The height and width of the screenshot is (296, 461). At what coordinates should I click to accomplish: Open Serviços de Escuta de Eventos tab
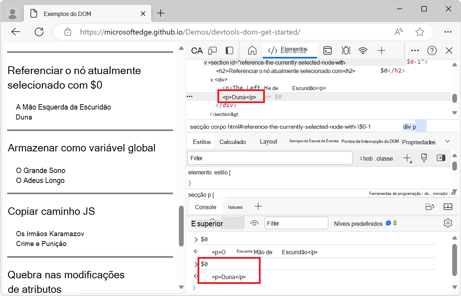(x=314, y=141)
